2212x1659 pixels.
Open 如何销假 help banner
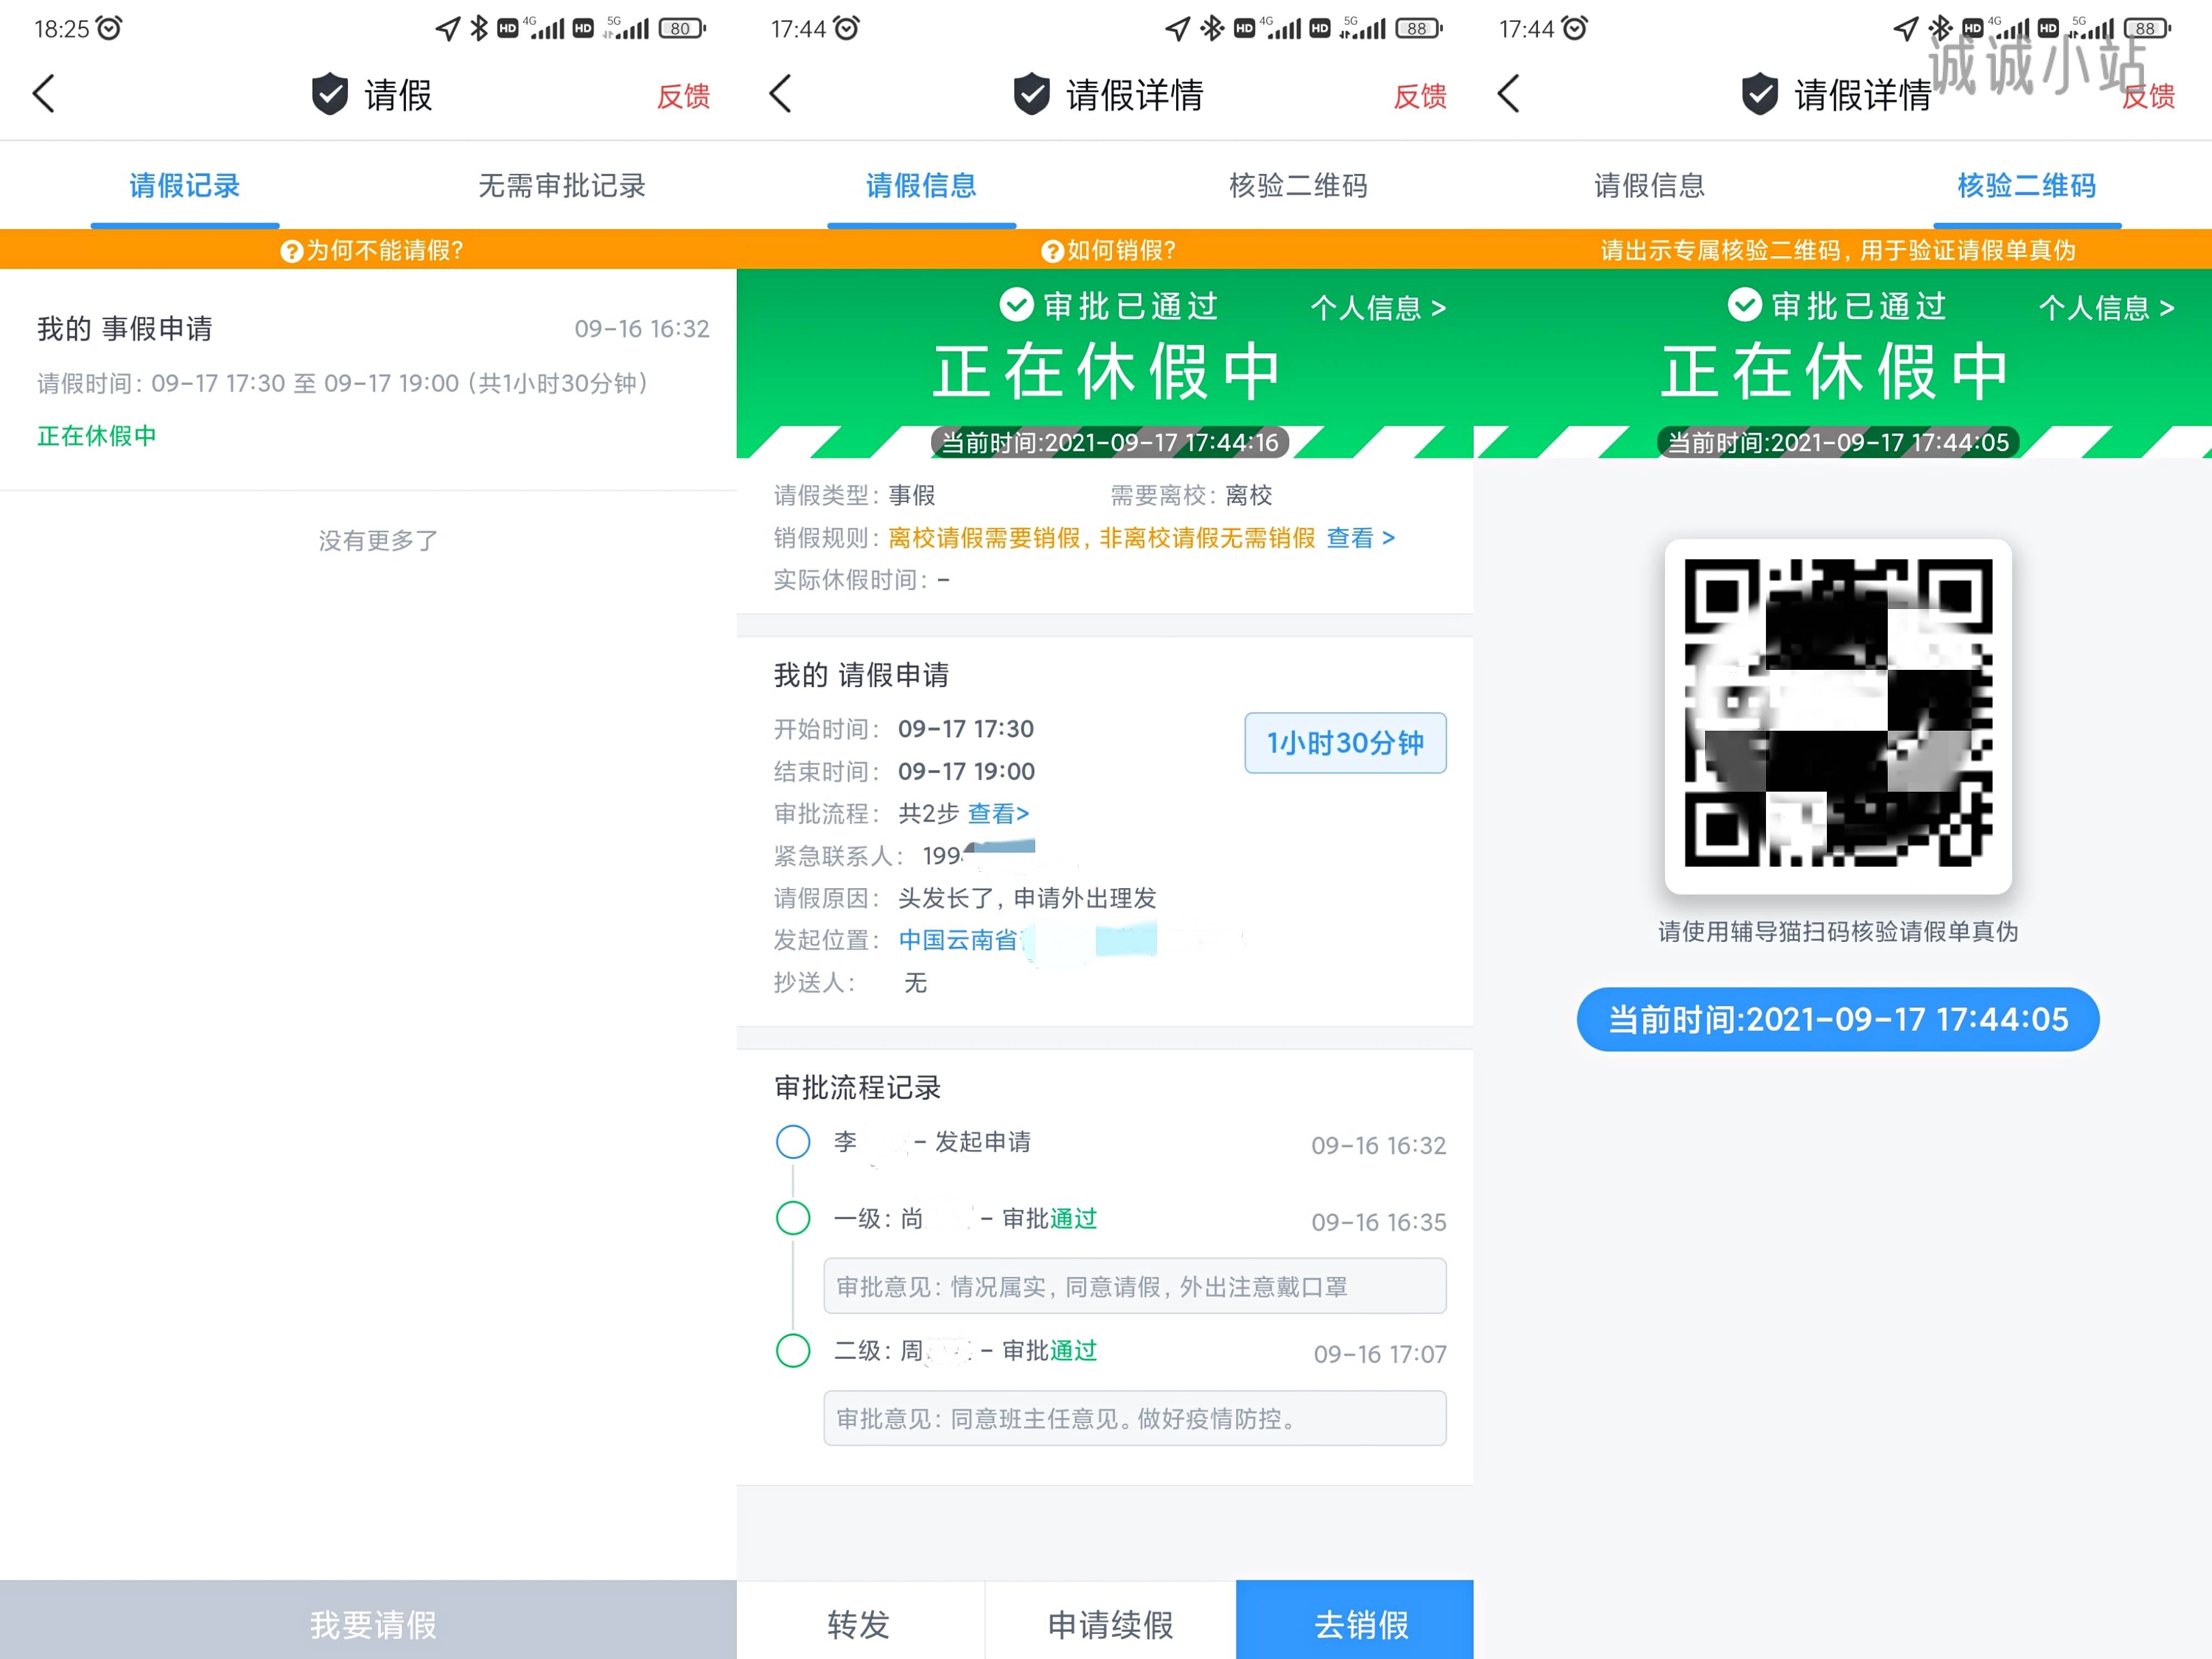click(x=1105, y=250)
